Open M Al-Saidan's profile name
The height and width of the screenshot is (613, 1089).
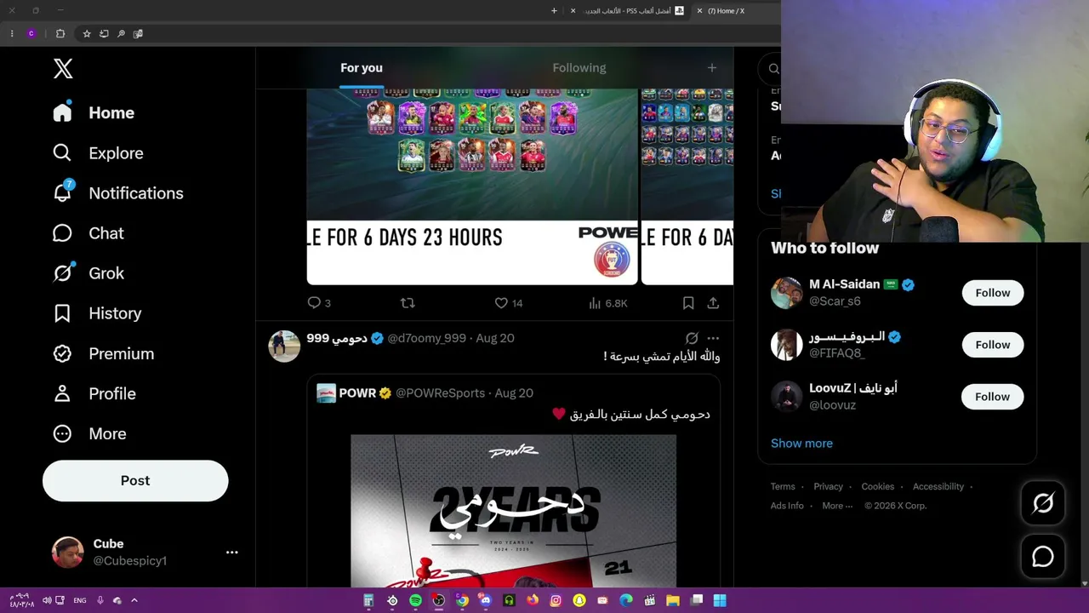point(844,284)
